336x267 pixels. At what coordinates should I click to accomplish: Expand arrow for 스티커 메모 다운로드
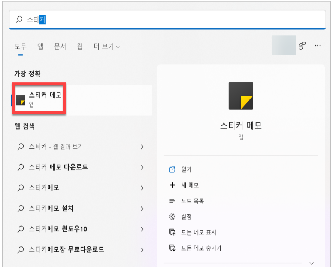(142, 167)
